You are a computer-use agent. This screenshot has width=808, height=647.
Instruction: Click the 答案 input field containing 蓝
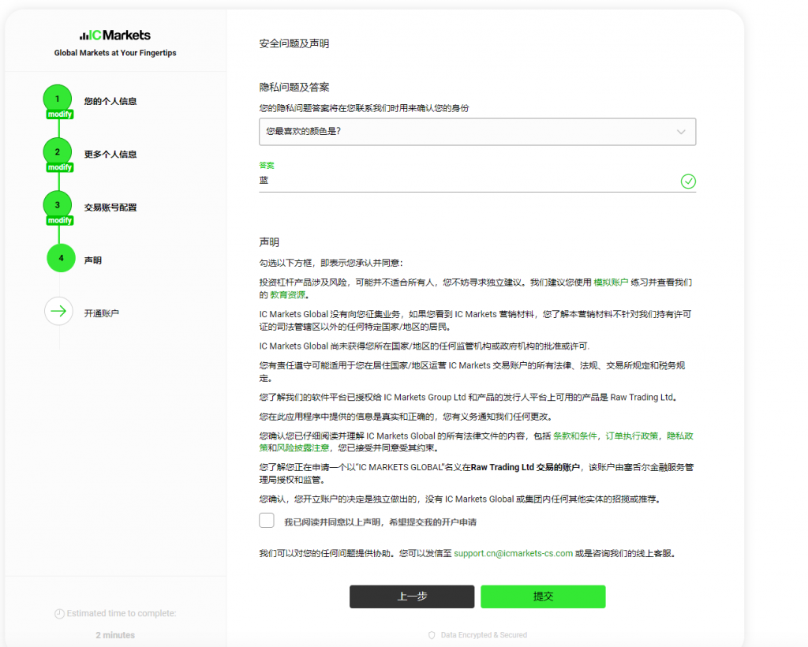point(477,181)
